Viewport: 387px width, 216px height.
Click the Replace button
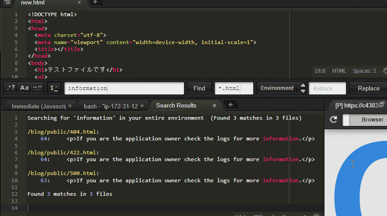coord(369,88)
